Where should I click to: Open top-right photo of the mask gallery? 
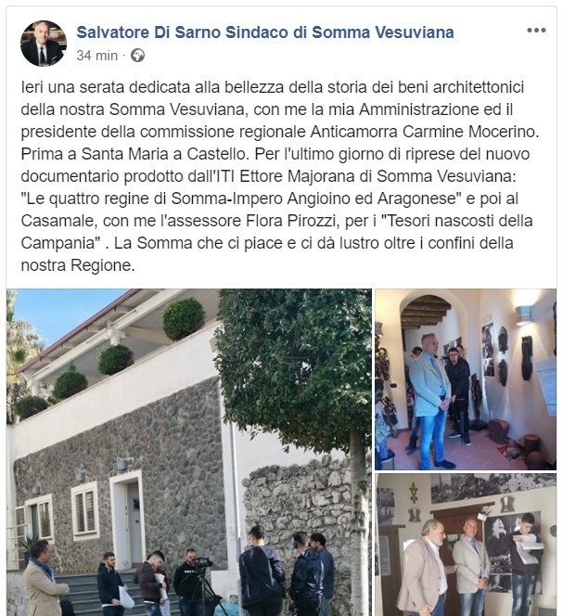[466, 379]
